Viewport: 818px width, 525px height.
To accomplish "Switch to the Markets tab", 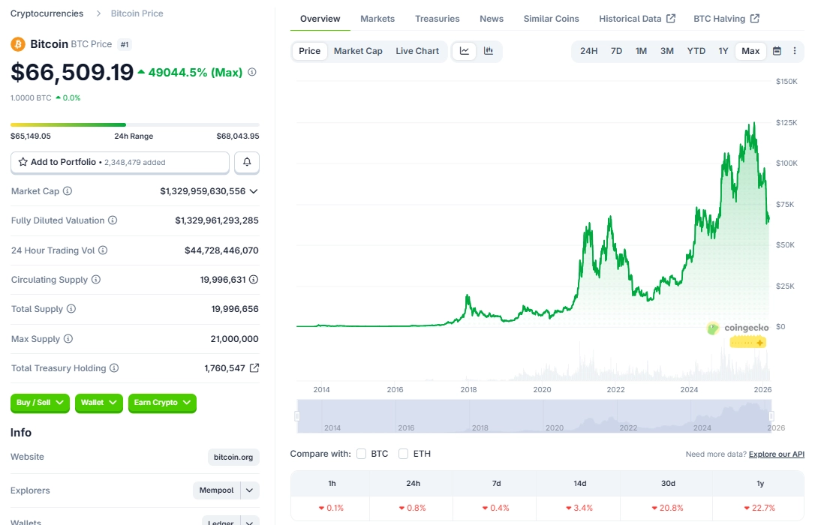I will click(377, 18).
